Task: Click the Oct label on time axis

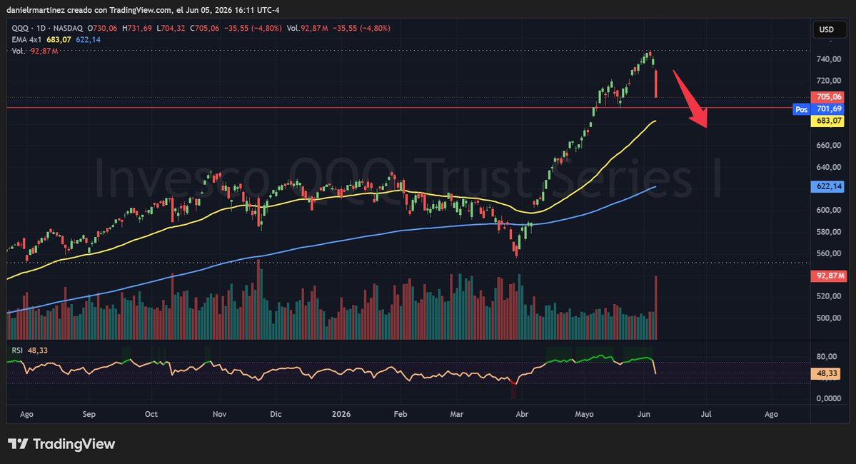Action: [151, 414]
